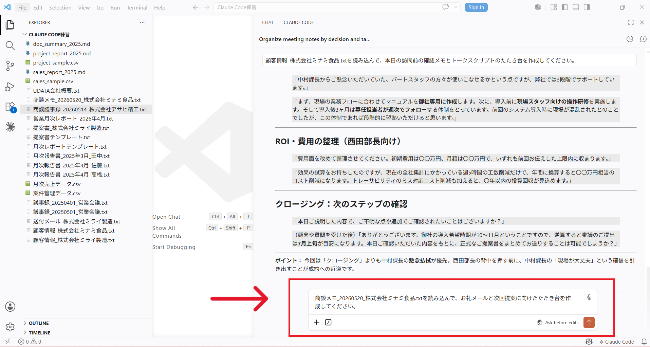Click the microphone voice input icon
The image size is (650, 347).
pyautogui.click(x=589, y=297)
